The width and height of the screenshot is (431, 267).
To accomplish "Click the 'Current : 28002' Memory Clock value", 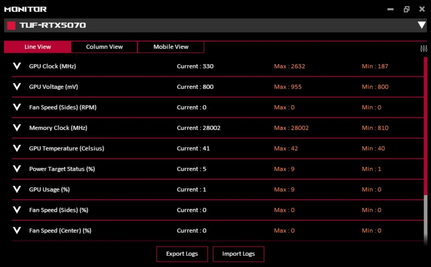I will pyautogui.click(x=199, y=128).
